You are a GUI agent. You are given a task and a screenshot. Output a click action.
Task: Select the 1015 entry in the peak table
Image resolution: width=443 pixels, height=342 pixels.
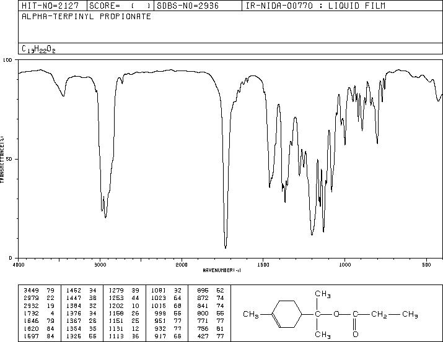159,306
